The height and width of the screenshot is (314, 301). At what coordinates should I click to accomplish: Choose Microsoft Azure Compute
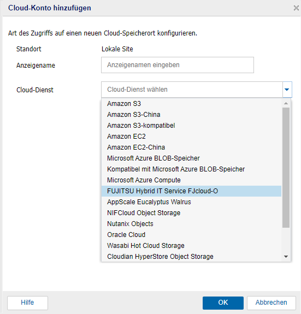pos(191,180)
